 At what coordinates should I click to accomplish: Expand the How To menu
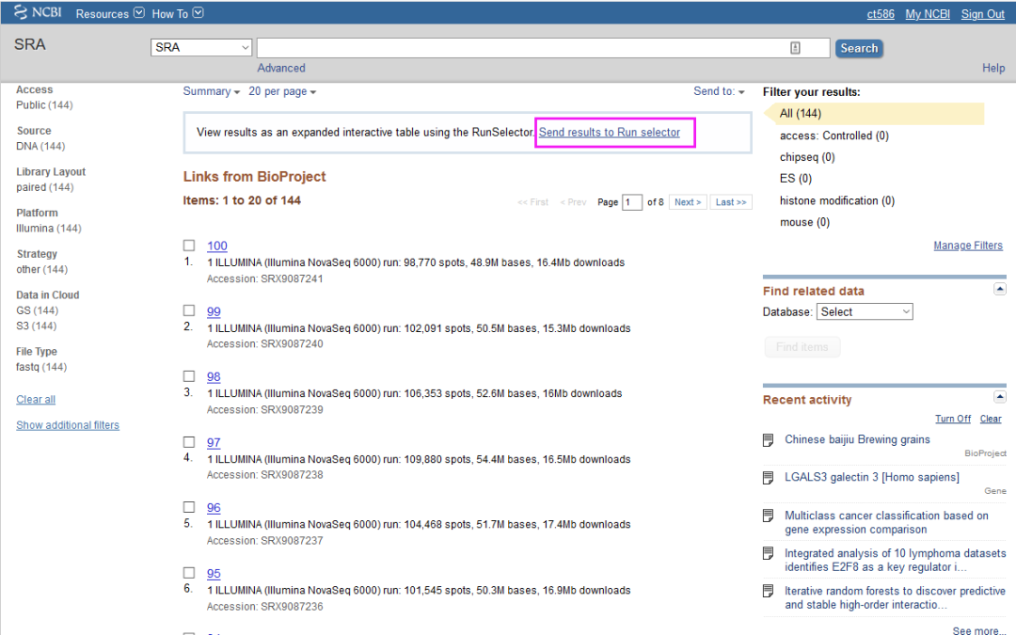pyautogui.click(x=178, y=13)
